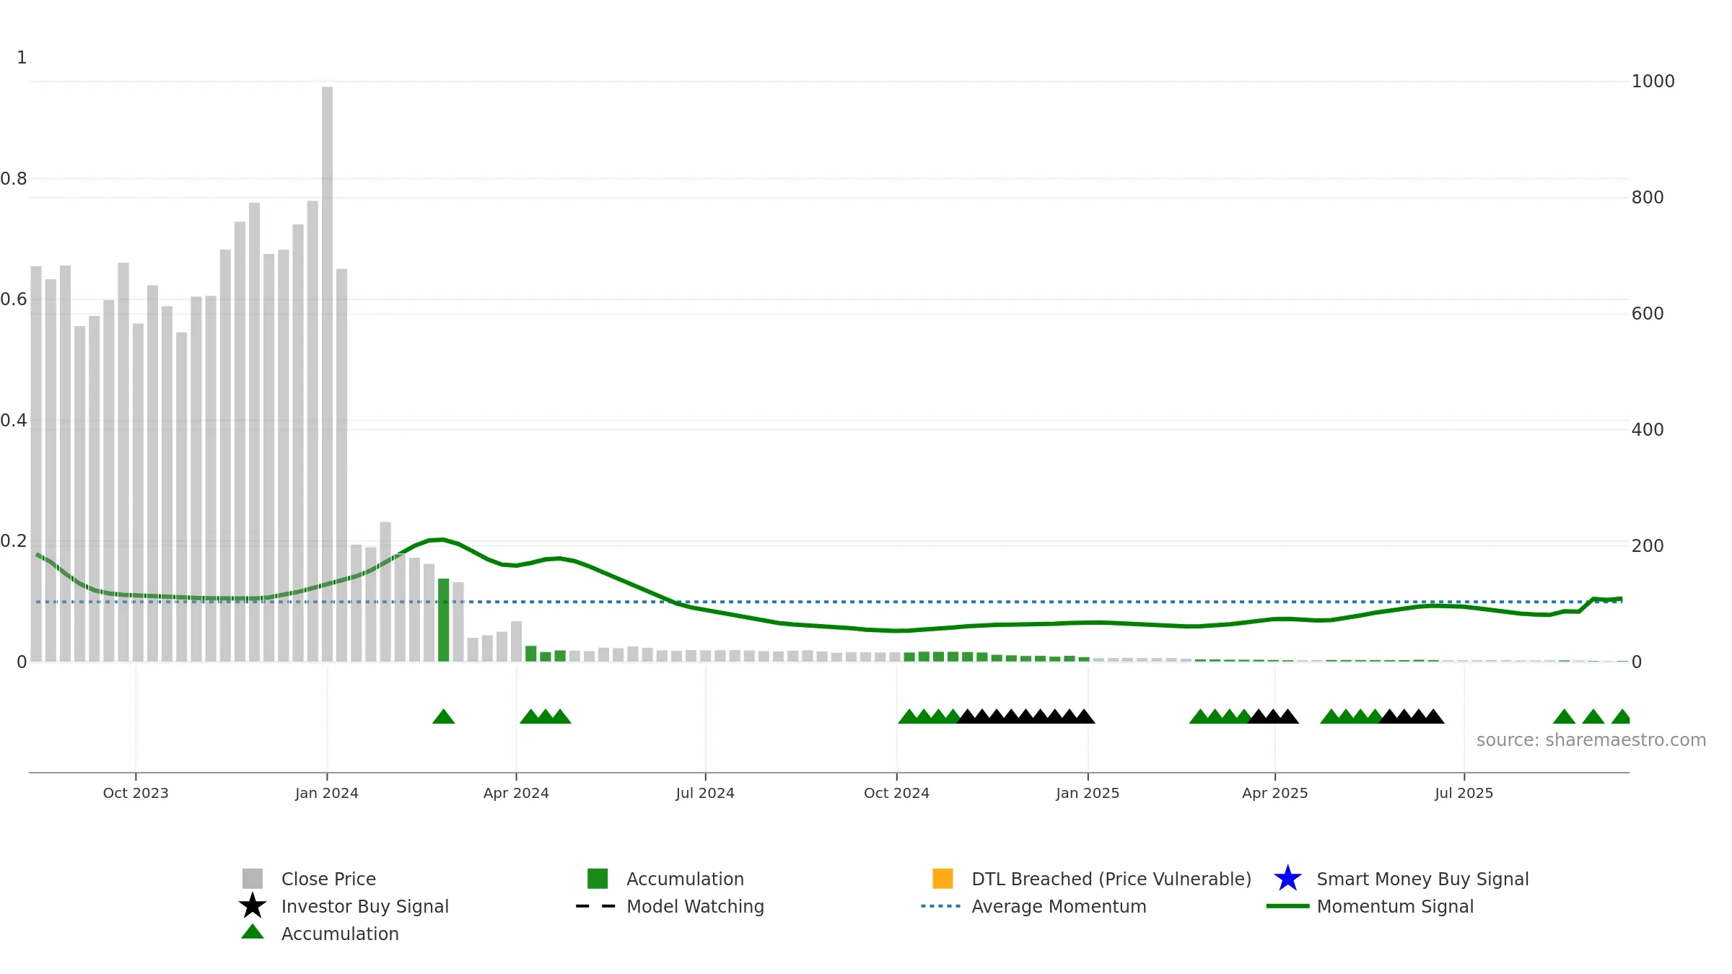Toggle the Model Watching legend label

695,906
